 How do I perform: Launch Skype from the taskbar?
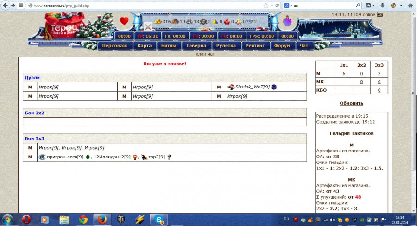coord(160,219)
